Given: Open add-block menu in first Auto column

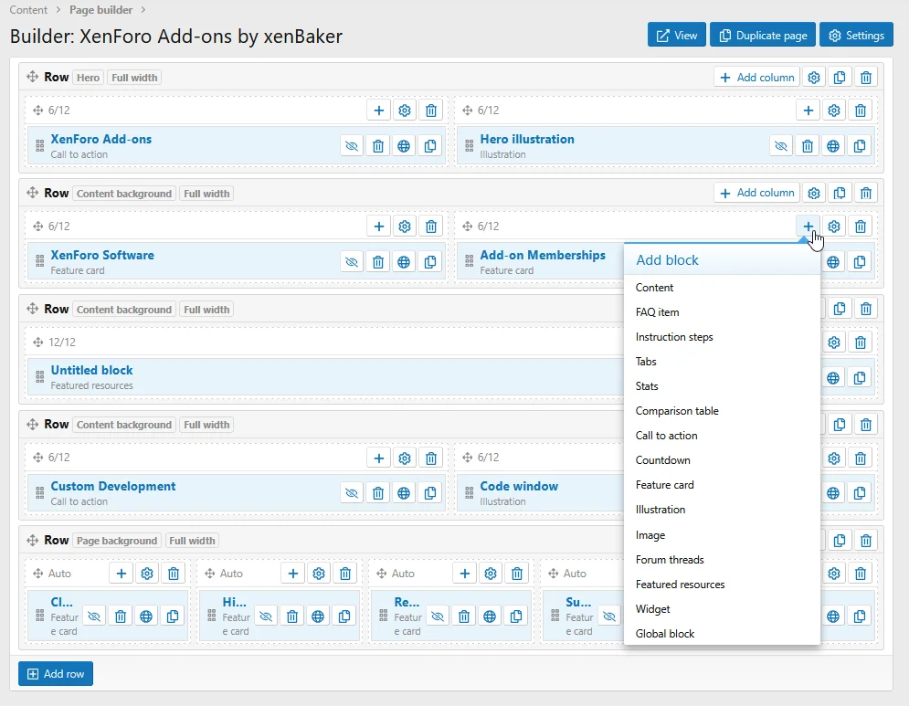Looking at the screenshot, I should click(x=122, y=574).
